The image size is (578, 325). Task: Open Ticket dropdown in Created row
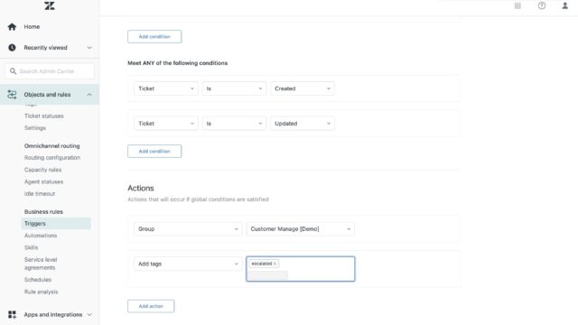coord(166,88)
